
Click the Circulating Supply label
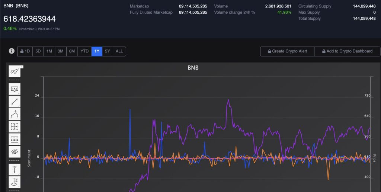point(315,6)
